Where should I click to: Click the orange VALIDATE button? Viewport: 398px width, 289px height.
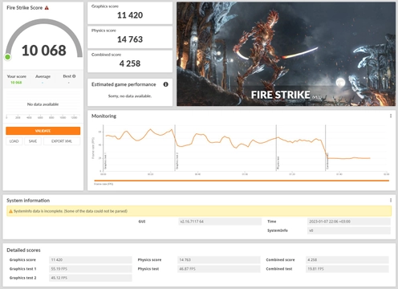tap(43, 131)
